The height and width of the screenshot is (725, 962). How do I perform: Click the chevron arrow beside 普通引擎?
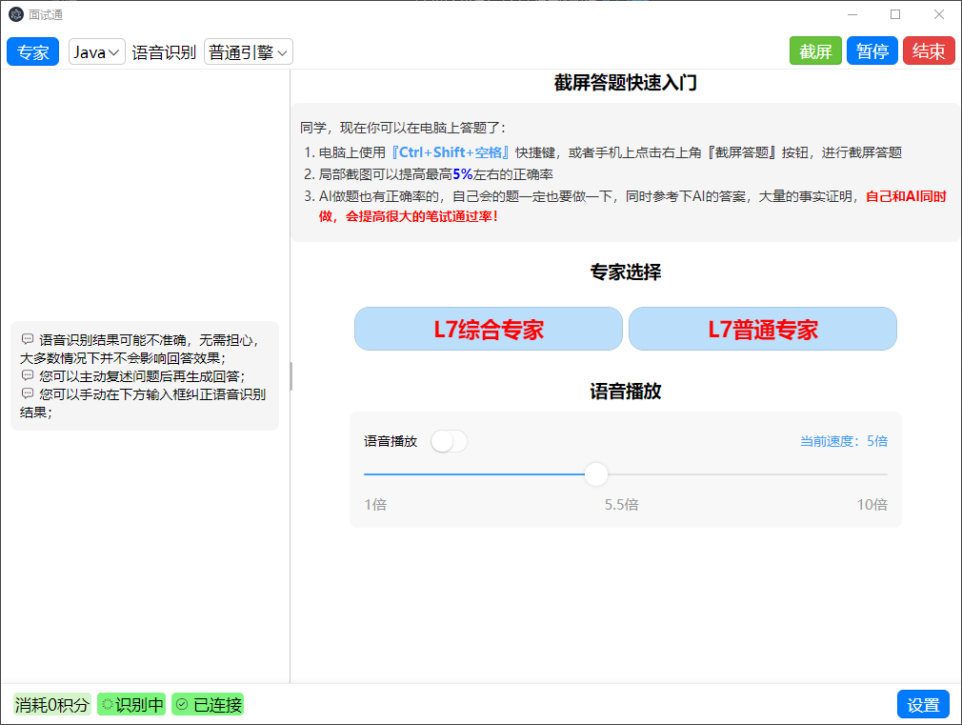[x=282, y=53]
